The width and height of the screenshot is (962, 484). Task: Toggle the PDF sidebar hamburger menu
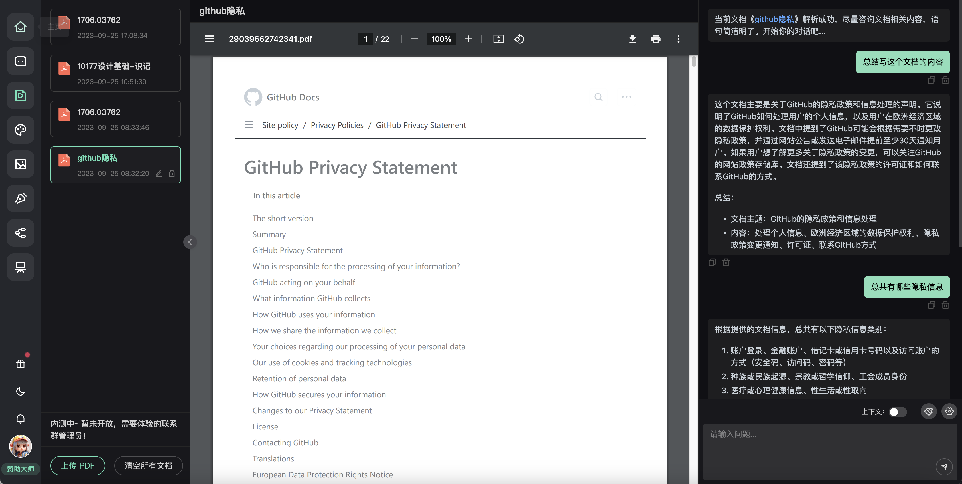click(x=210, y=39)
